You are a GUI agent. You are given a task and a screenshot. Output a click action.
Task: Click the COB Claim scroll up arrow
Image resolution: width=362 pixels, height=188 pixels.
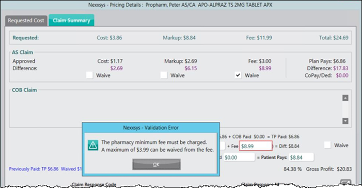[345, 98]
